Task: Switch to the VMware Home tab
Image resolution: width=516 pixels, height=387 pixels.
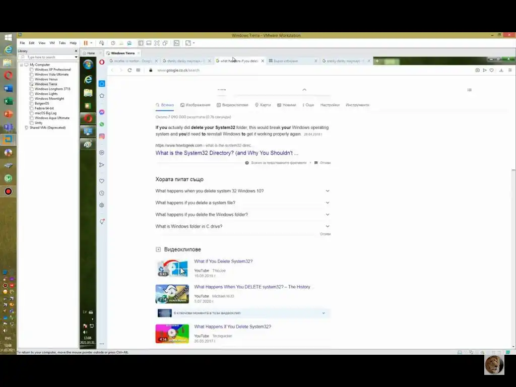Action: (x=90, y=53)
